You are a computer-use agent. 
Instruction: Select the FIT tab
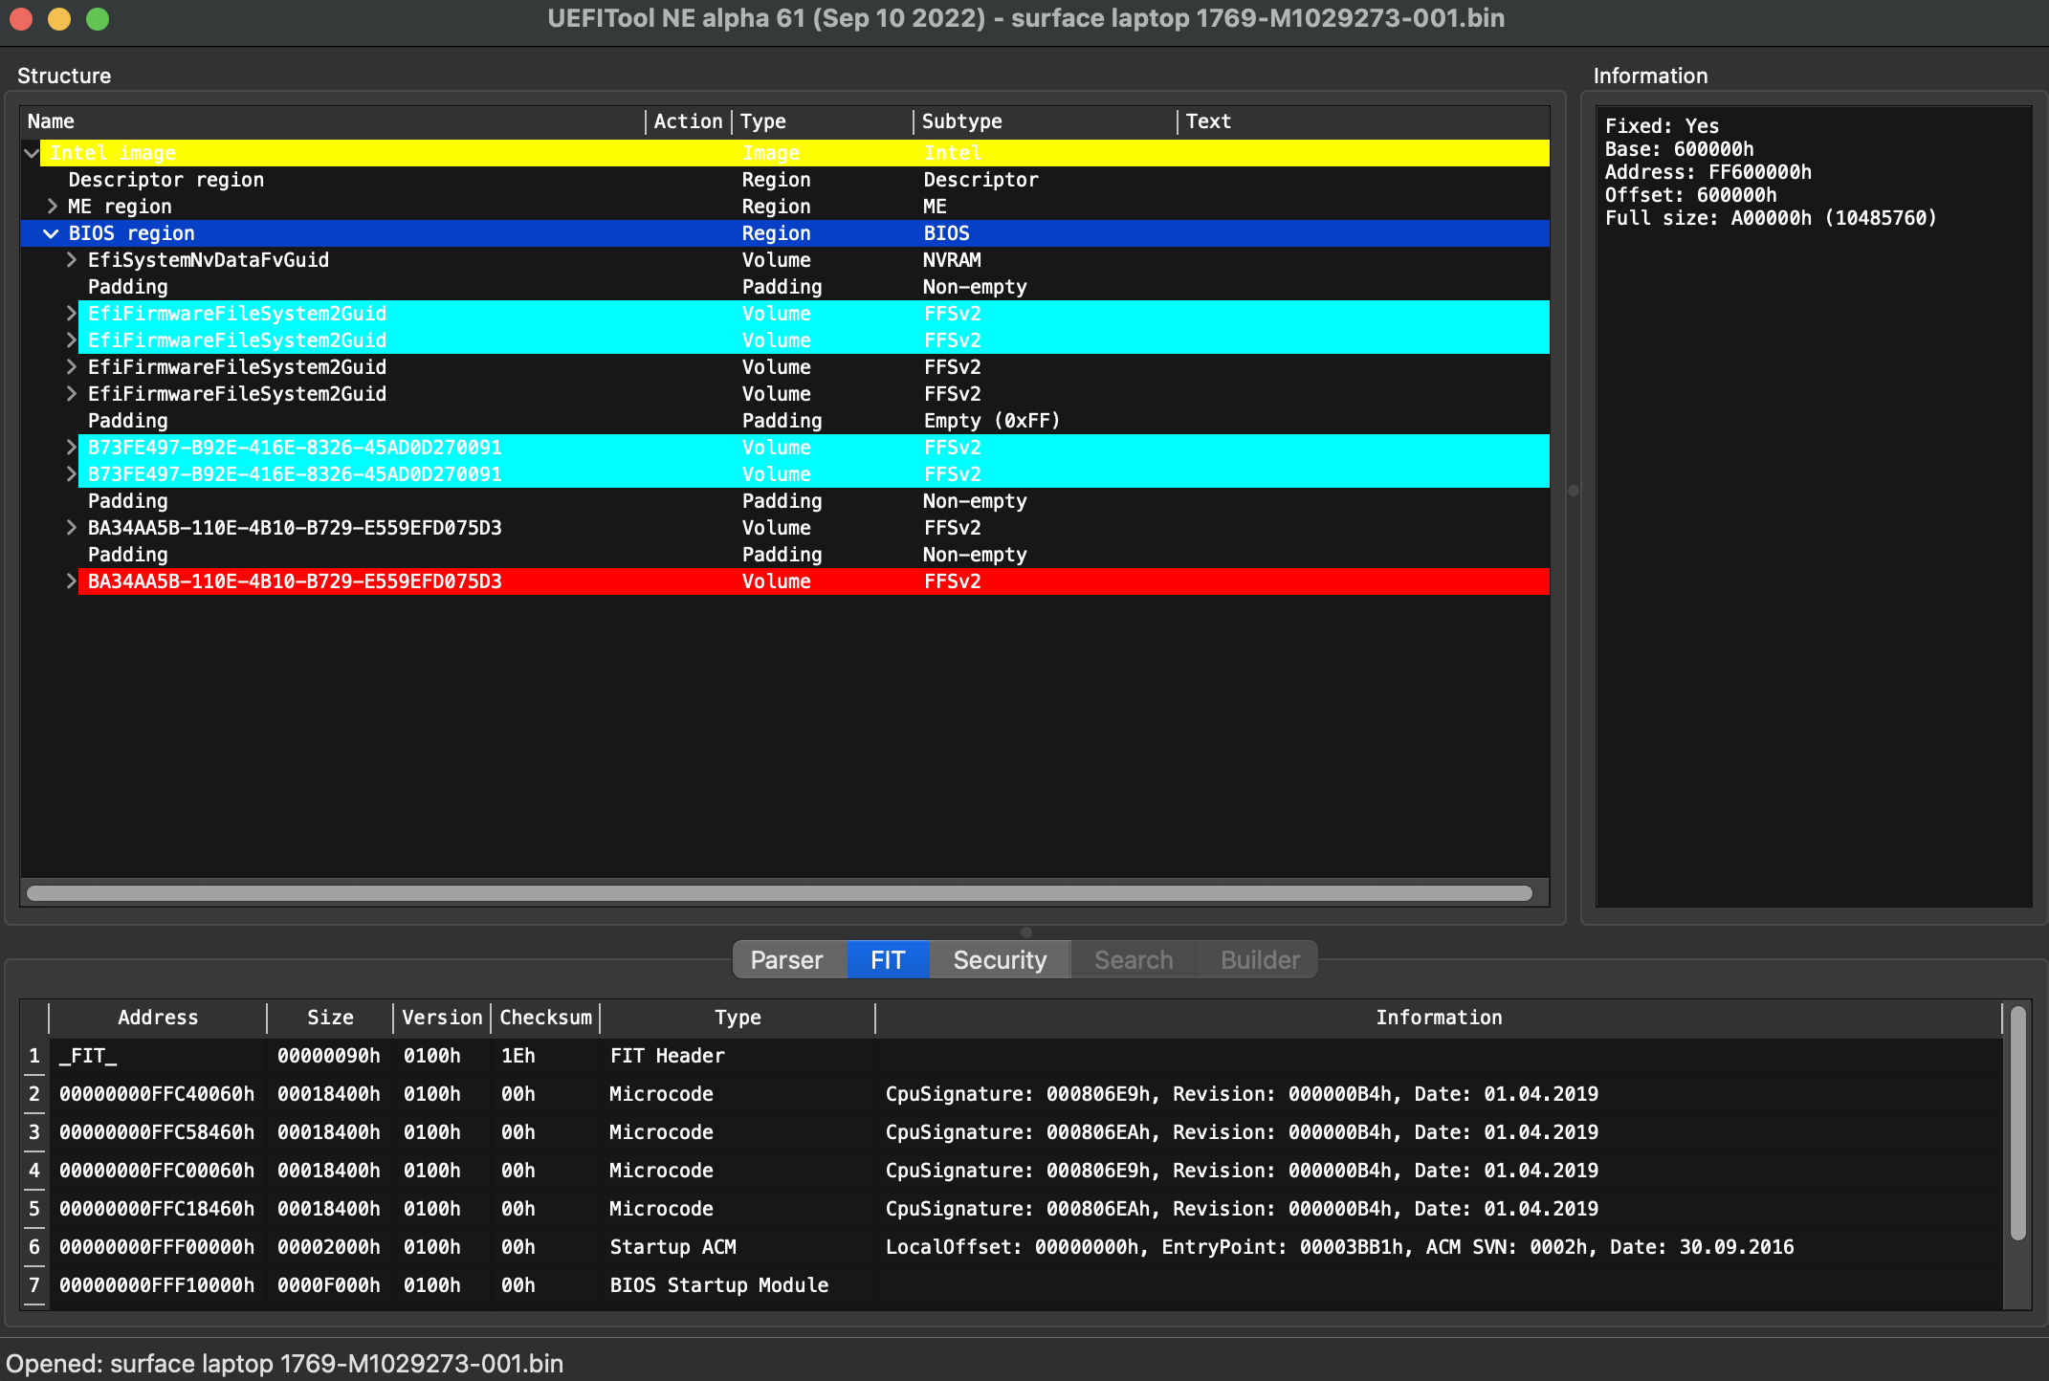(x=888, y=959)
